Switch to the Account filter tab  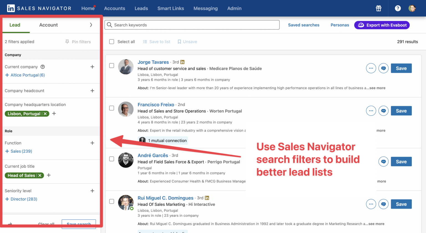[48, 25]
